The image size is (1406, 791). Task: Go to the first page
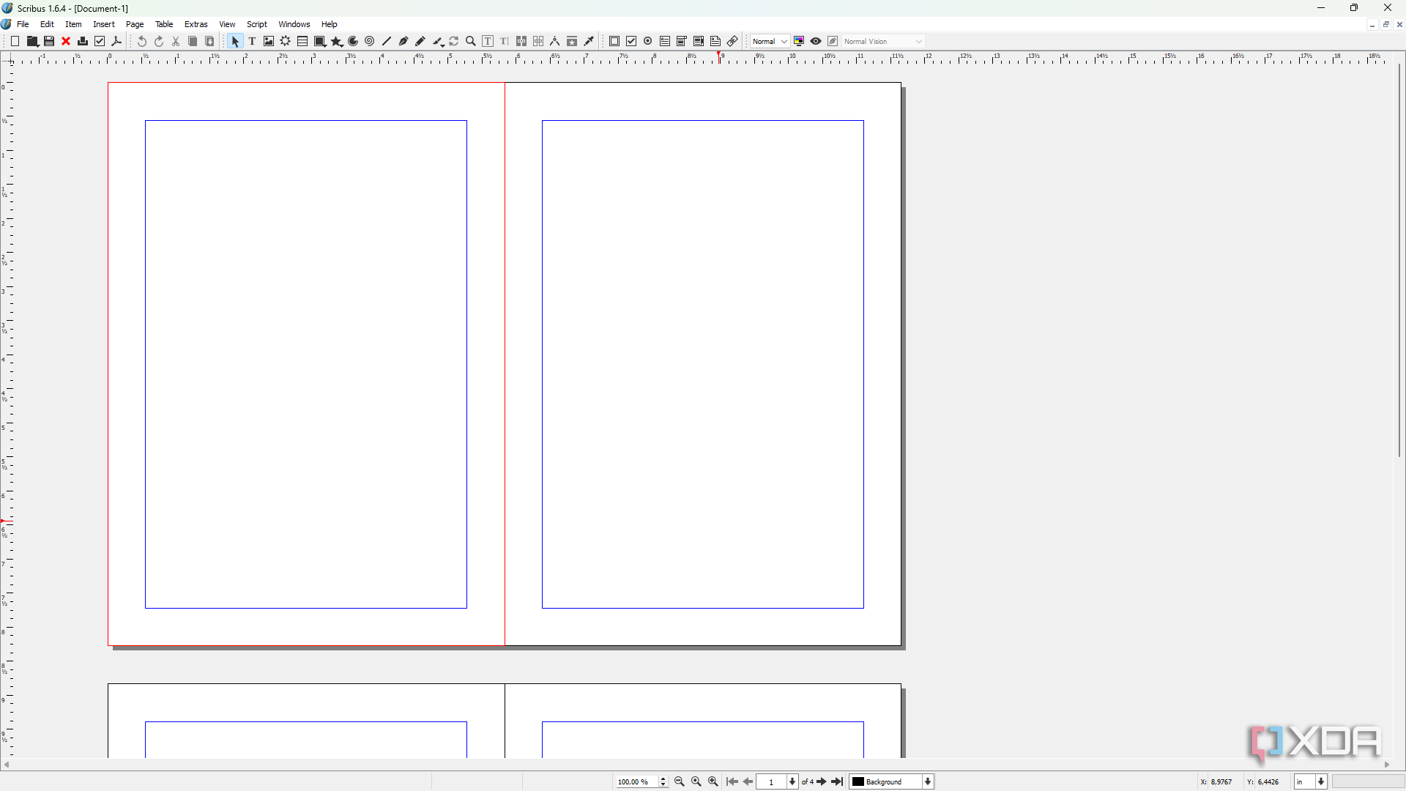pyautogui.click(x=732, y=781)
